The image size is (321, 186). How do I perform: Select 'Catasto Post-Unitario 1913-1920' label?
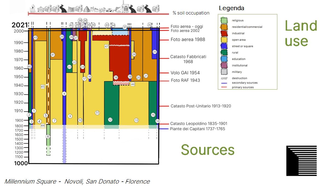pyautogui.click(x=200, y=106)
